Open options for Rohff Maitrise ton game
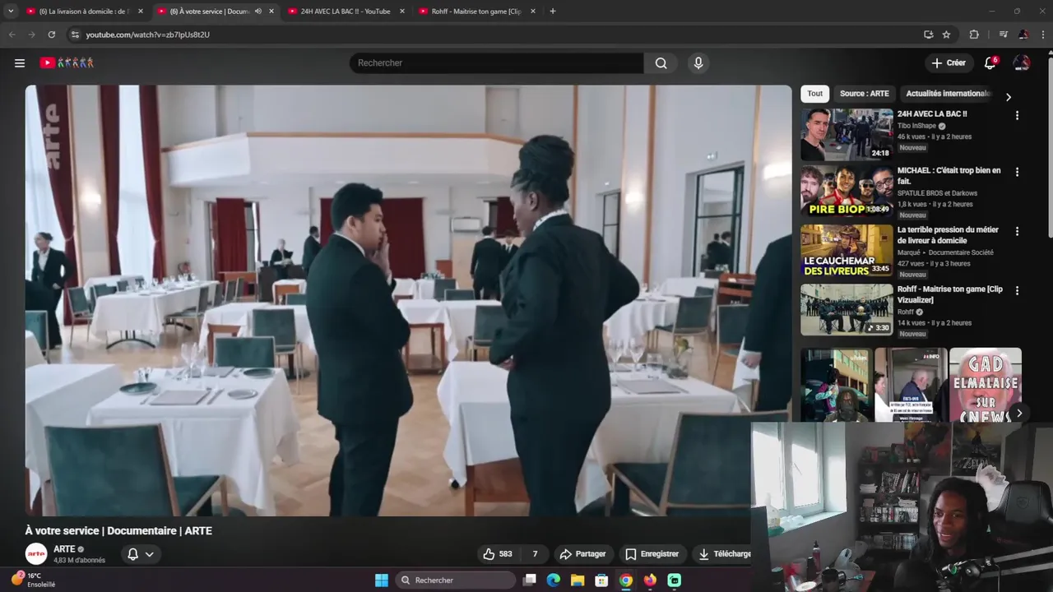Image resolution: width=1053 pixels, height=592 pixels. pos(1017,291)
